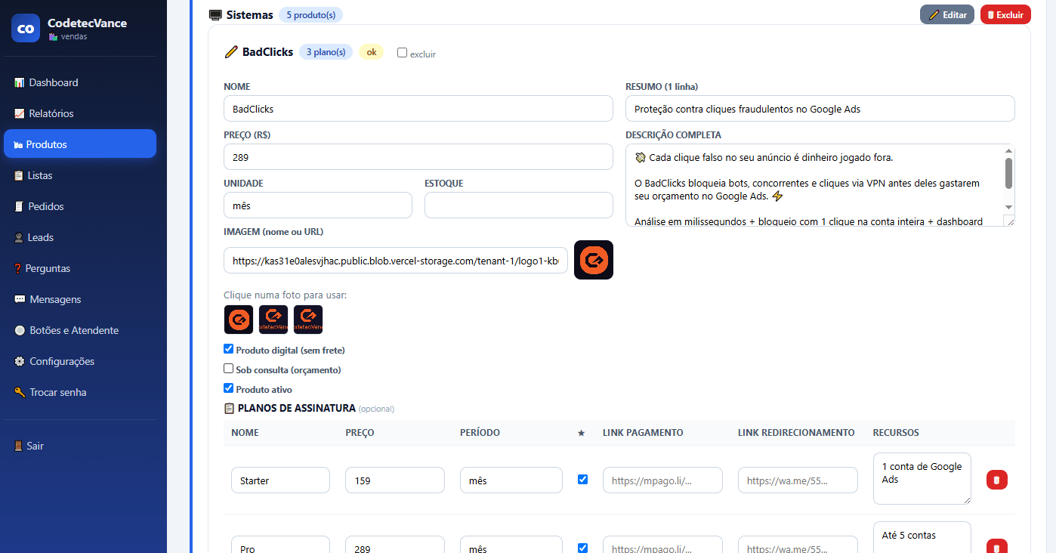Uncheck Produto digital (sem frete)
The image size is (1056, 553).
229,349
